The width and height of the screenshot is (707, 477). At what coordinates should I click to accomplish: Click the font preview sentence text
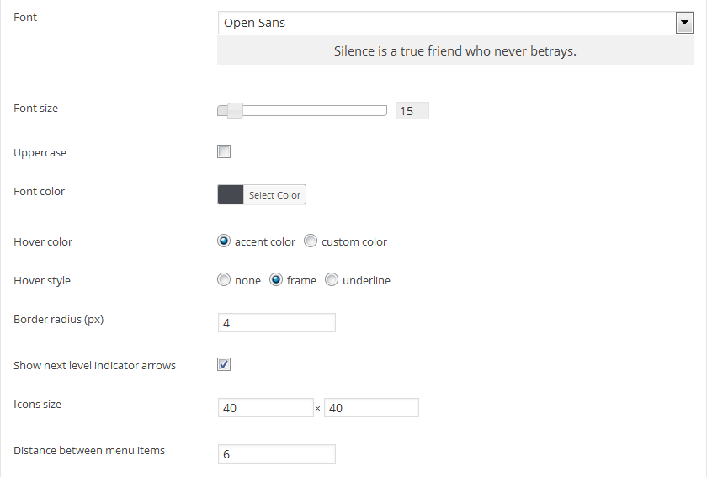tap(455, 50)
